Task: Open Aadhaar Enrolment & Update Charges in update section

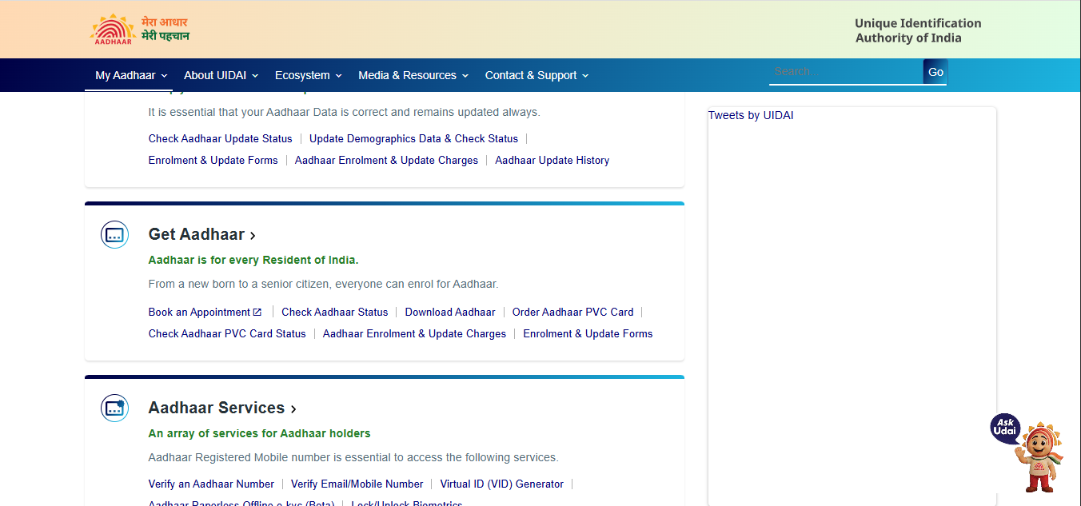Action: 386,160
